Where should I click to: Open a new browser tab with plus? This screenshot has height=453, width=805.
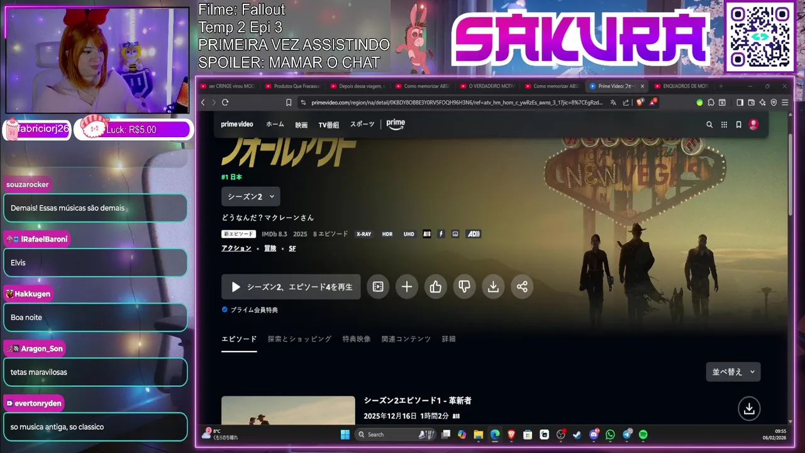point(721,86)
